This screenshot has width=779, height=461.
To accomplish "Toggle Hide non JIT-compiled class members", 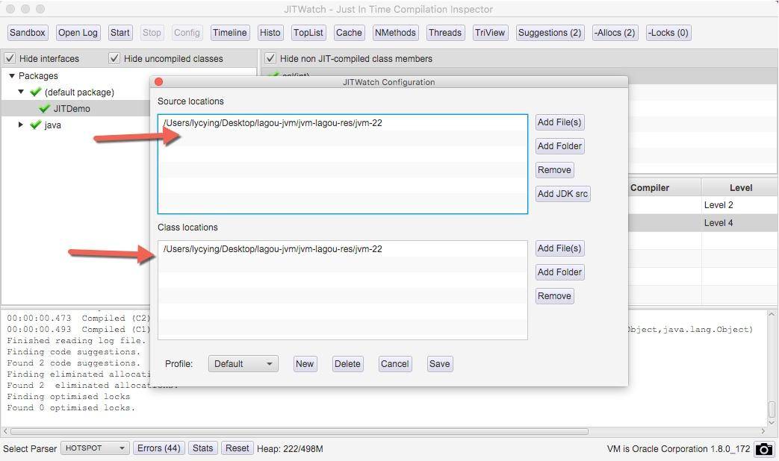I will tap(270, 58).
